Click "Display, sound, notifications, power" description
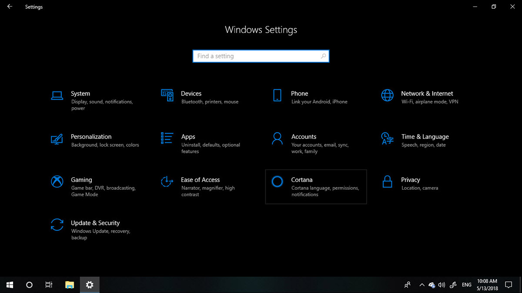Screen dimensions: 522x293 coord(102,105)
